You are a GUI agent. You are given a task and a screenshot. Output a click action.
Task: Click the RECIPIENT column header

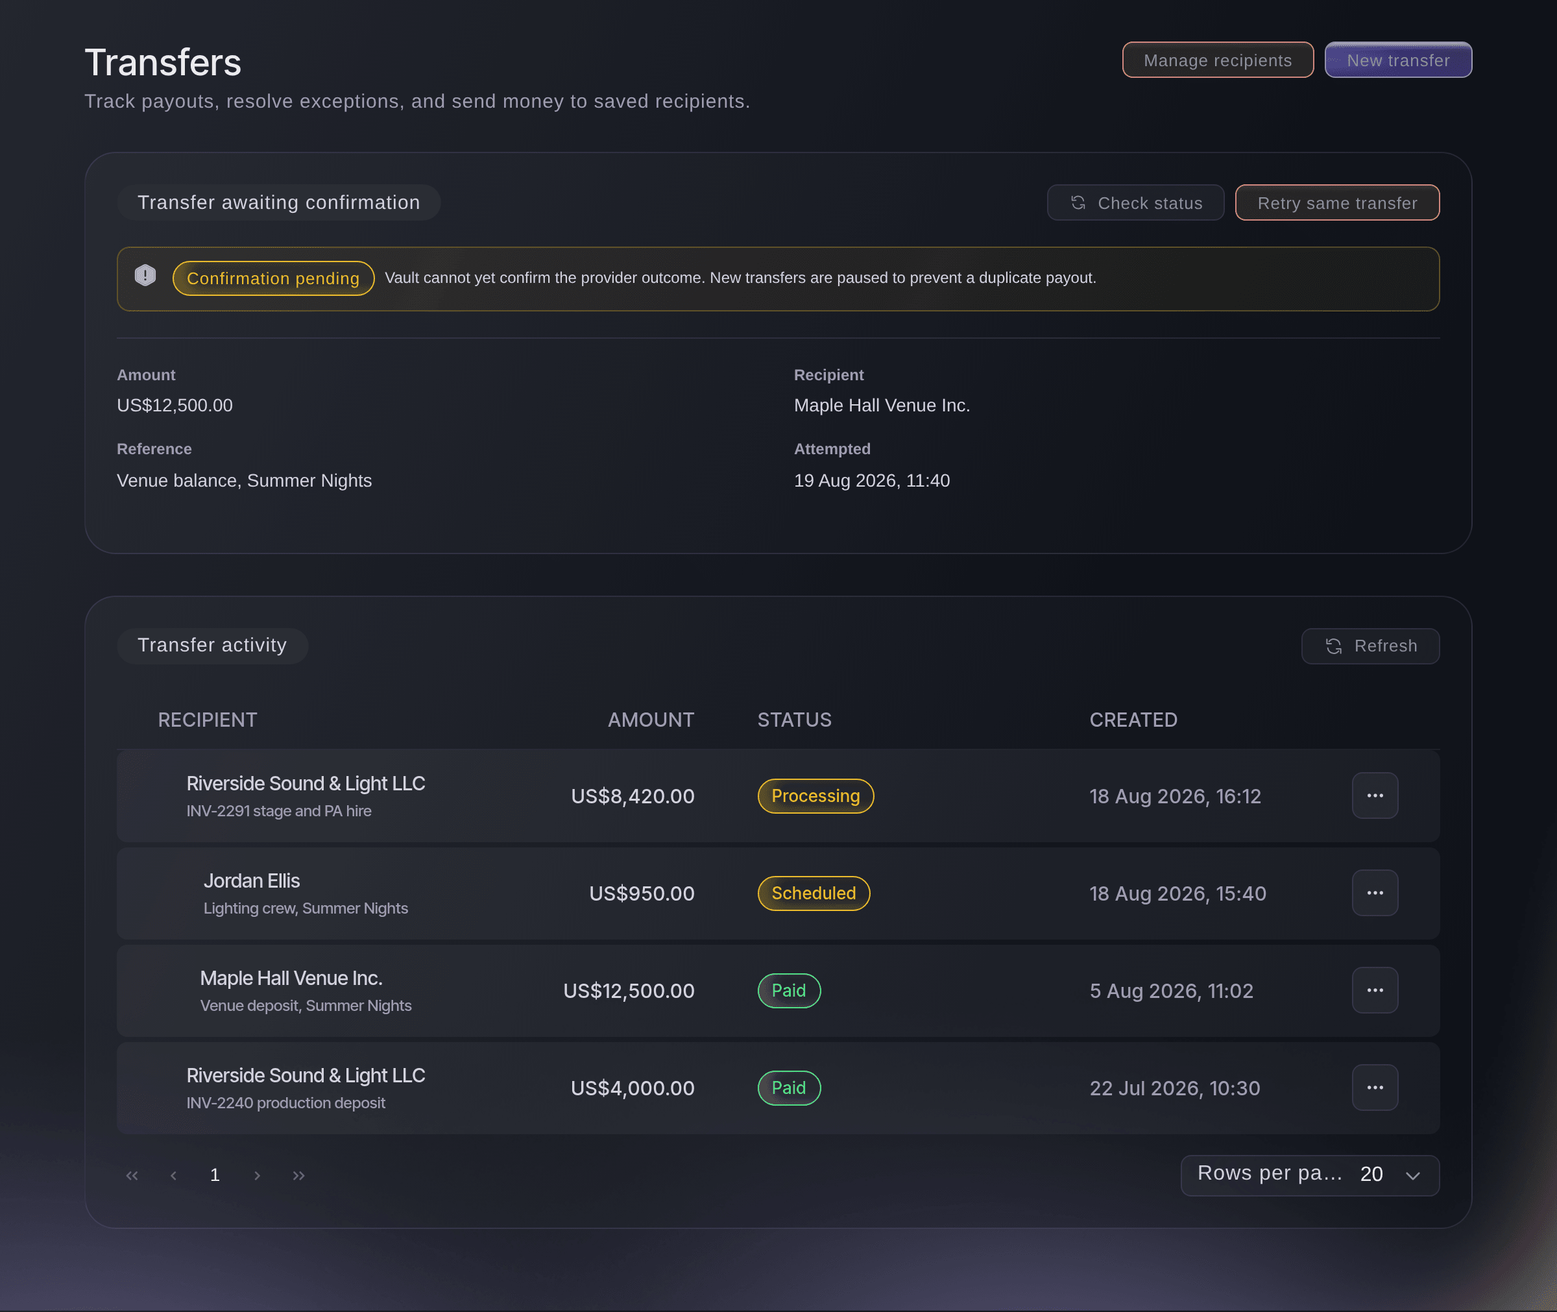tap(208, 720)
